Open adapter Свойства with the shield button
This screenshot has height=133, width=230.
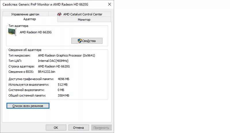click(87, 41)
